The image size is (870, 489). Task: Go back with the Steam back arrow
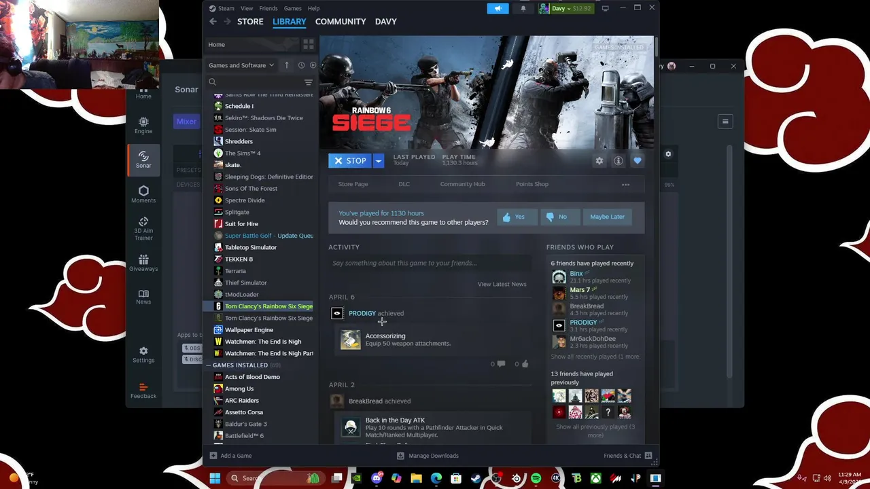pyautogui.click(x=213, y=22)
